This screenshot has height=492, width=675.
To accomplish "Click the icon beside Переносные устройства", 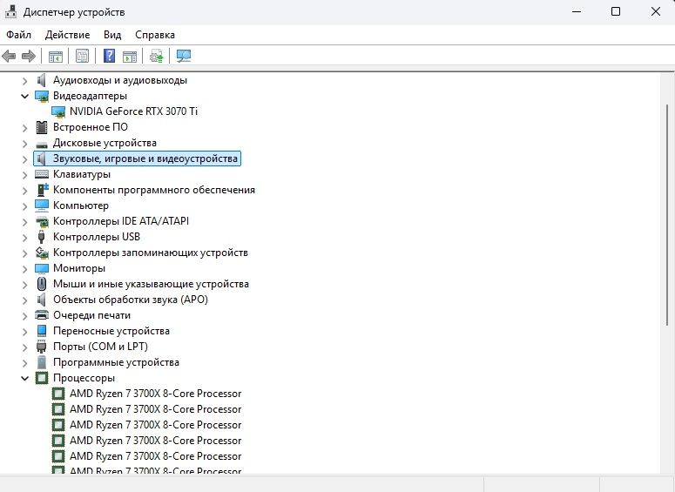I will click(41, 331).
